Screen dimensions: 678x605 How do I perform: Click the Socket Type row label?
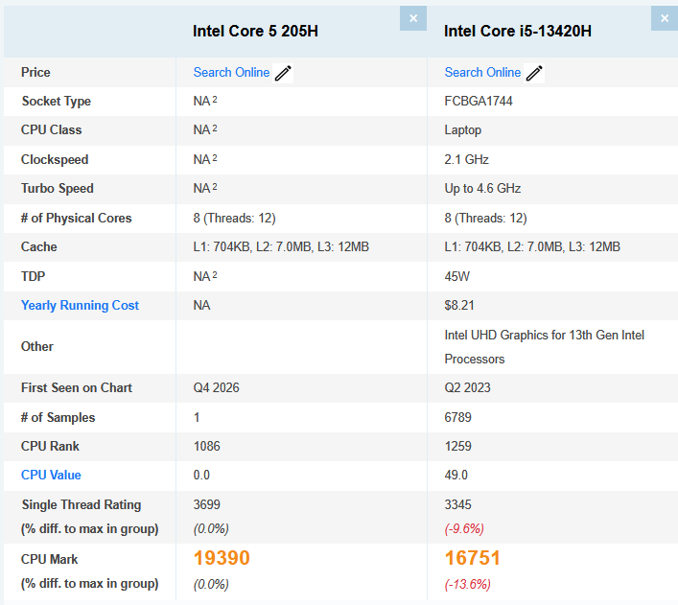point(57,102)
